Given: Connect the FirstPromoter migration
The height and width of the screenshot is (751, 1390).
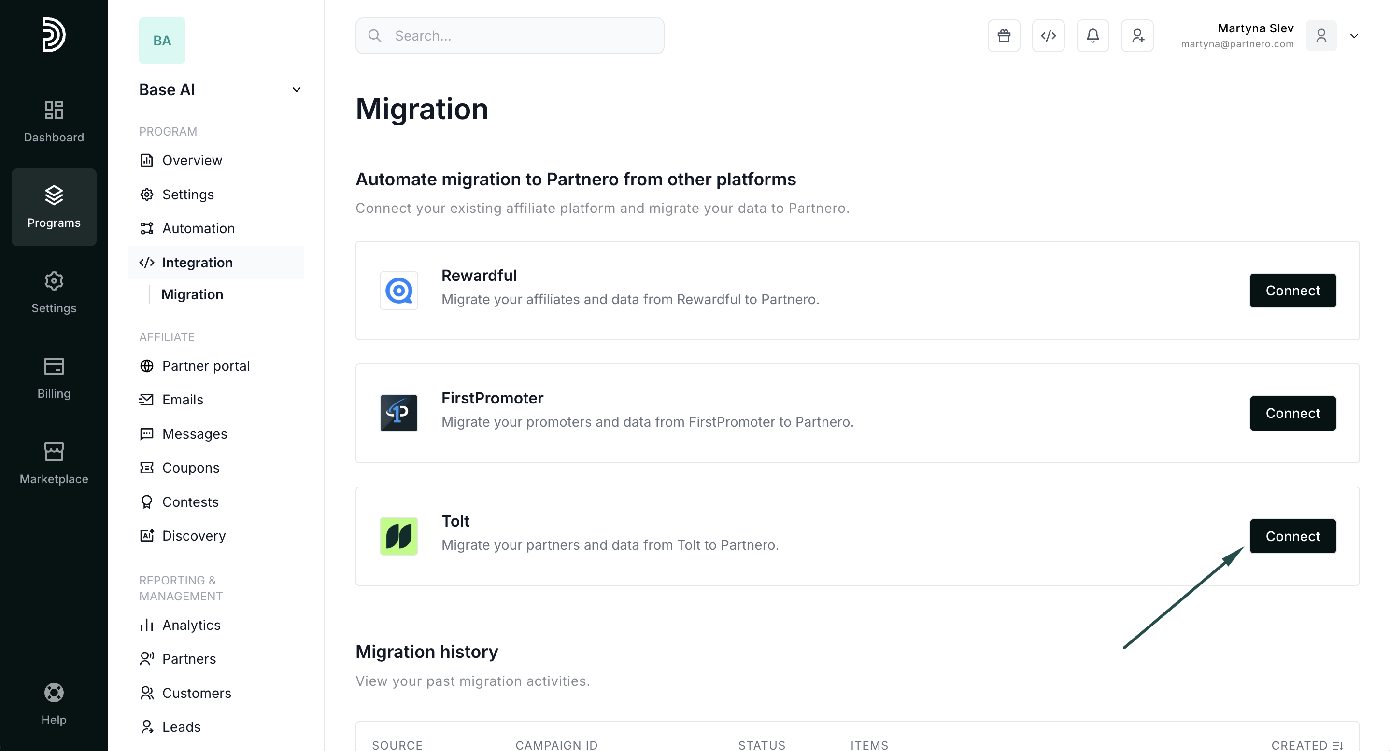Looking at the screenshot, I should point(1292,413).
